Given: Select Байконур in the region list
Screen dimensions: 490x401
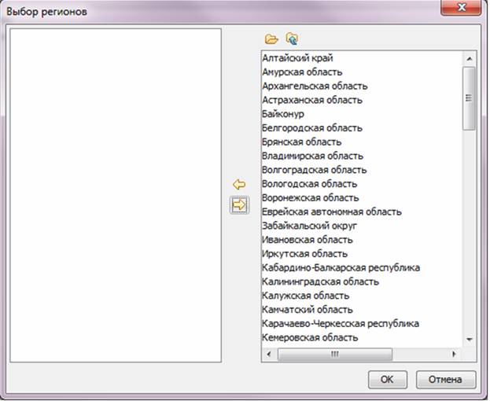Looking at the screenshot, I should tap(283, 114).
